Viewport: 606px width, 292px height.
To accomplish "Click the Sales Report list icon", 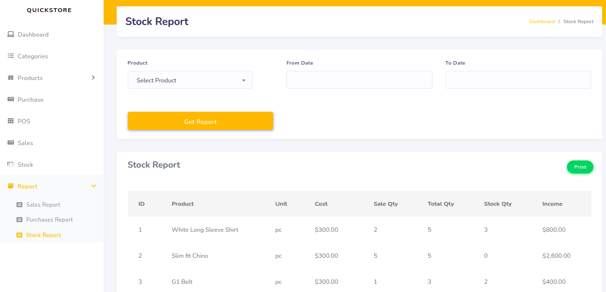I will 19,205.
